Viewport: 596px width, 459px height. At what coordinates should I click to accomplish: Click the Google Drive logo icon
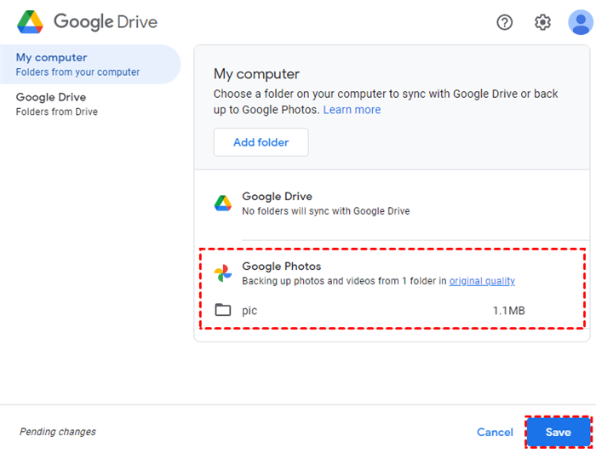31,22
